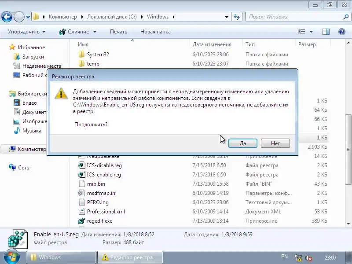
Task: Select ICS-disable.reg file icon
Action: [82, 165]
